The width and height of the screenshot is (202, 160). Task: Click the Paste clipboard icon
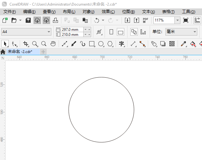(85, 20)
